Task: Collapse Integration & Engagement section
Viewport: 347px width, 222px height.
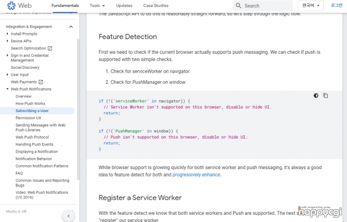Action: click(71, 27)
